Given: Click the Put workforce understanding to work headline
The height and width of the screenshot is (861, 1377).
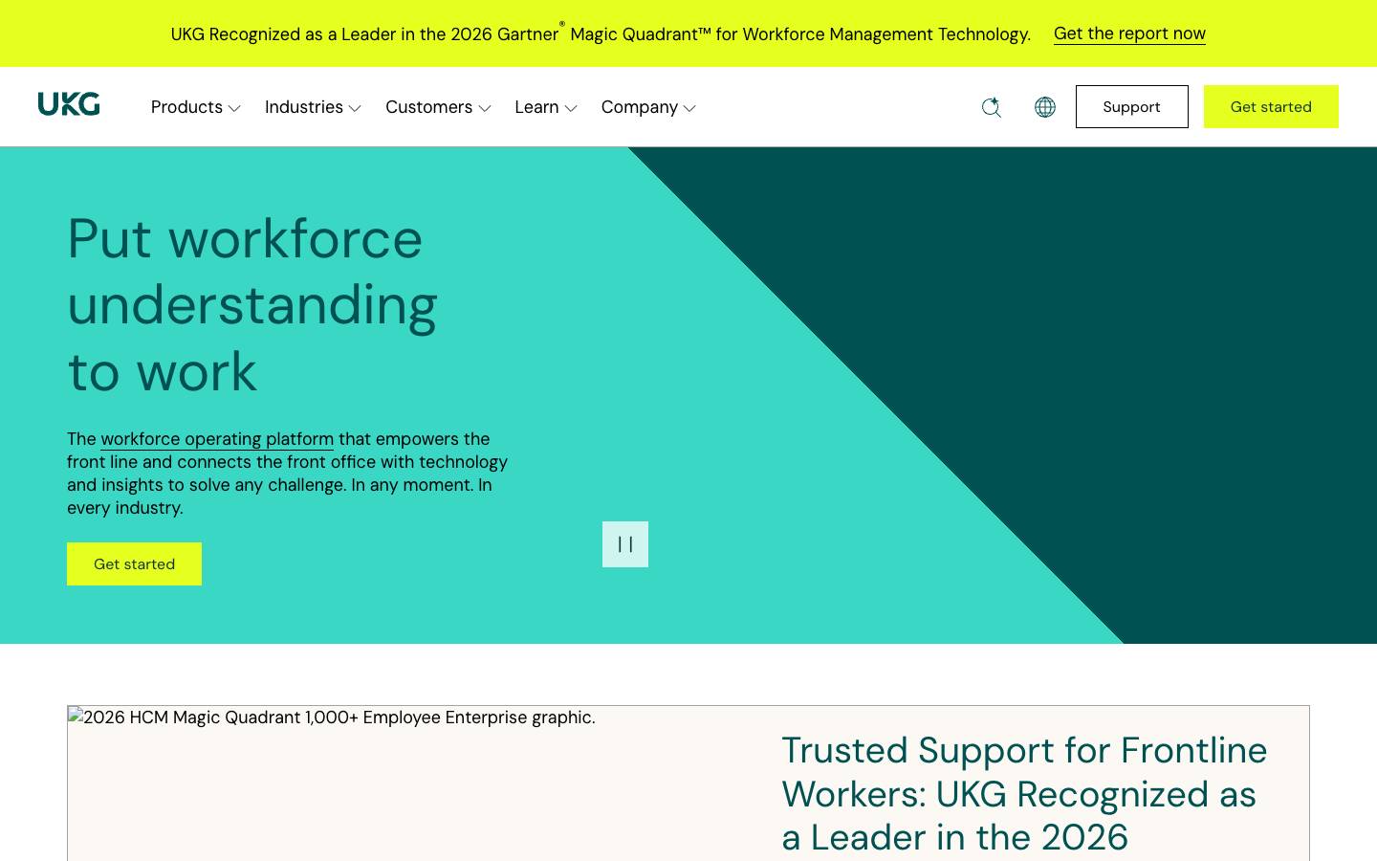Looking at the screenshot, I should pyautogui.click(x=252, y=304).
